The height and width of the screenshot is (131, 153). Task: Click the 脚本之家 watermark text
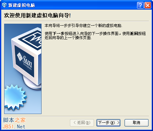click(x=14, y=120)
